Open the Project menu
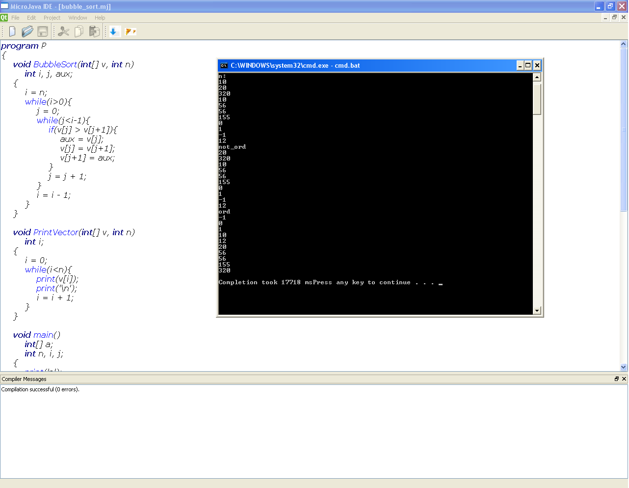629x488 pixels. point(52,18)
